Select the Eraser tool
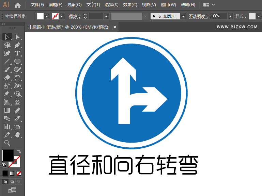262x196 pixels. [7, 78]
